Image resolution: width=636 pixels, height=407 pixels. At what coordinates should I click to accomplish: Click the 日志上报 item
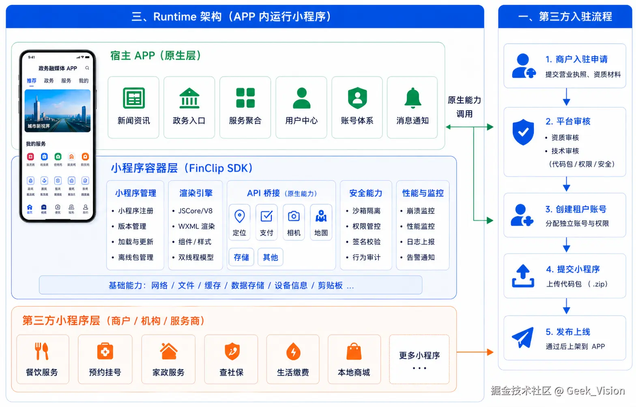coord(421,242)
